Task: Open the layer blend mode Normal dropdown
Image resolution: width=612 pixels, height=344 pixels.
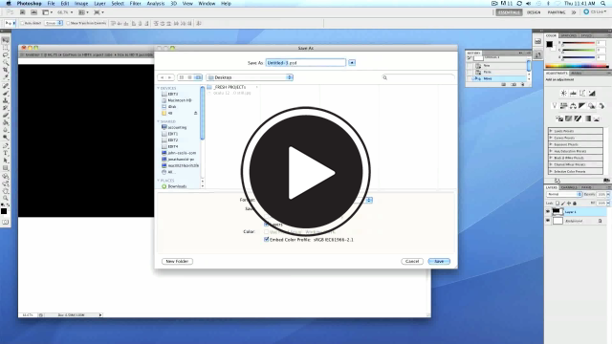Action: pos(564,194)
